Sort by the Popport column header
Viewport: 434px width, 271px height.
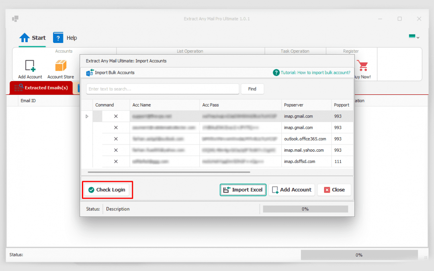point(342,105)
